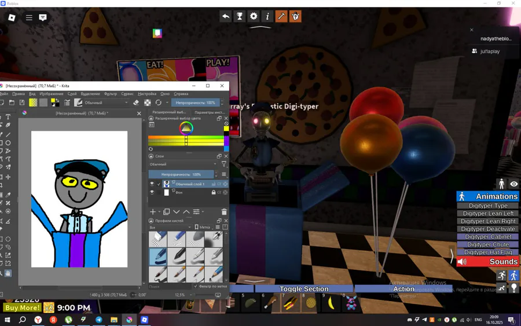Open the Обычный blending mode dropdown in toolbar
This screenshot has width=521, height=326.
tap(106, 102)
